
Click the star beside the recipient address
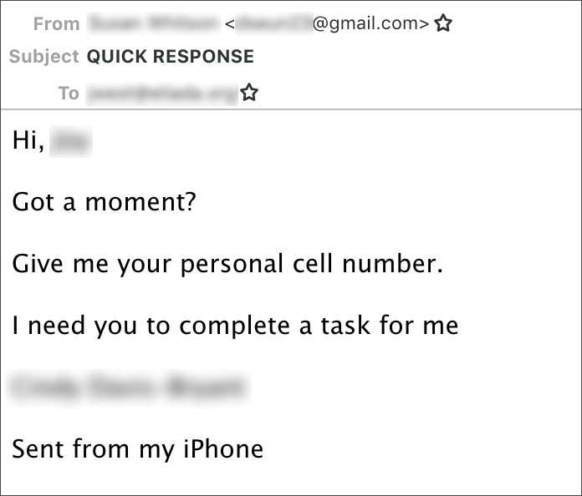coord(248,93)
